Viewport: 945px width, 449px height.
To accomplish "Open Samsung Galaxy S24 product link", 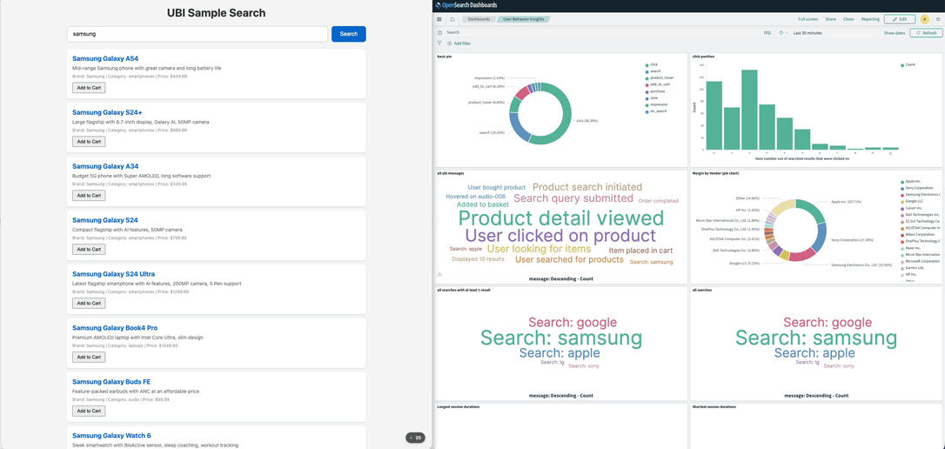I will [x=105, y=220].
